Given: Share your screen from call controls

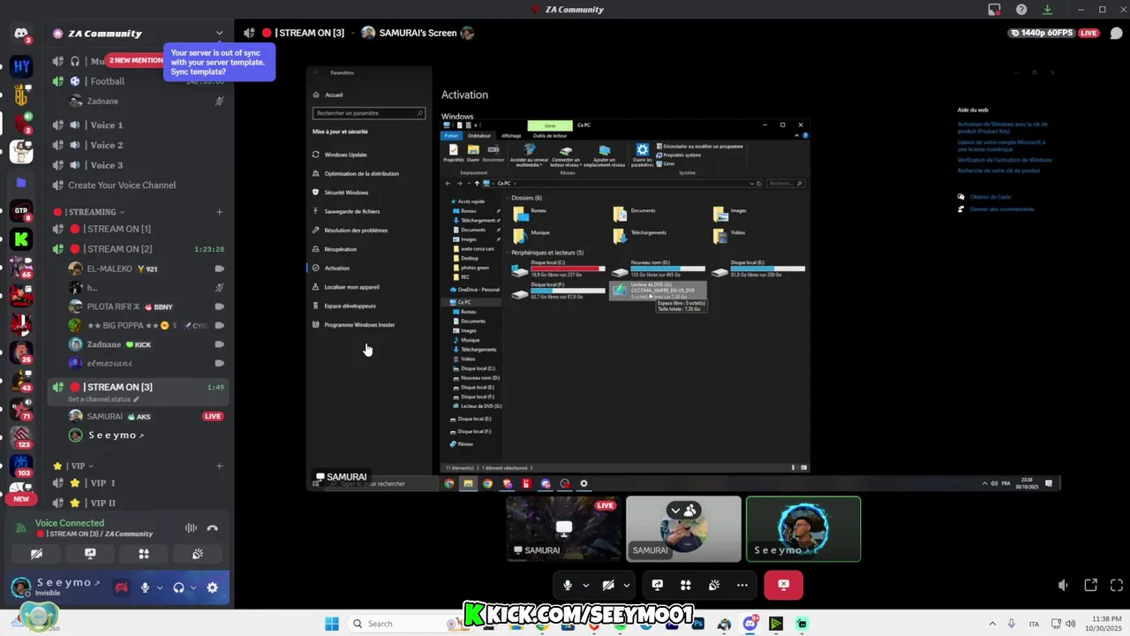Looking at the screenshot, I should (657, 585).
